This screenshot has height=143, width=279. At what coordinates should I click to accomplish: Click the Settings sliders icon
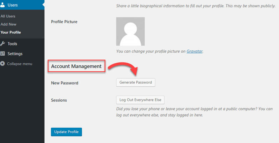[3, 54]
